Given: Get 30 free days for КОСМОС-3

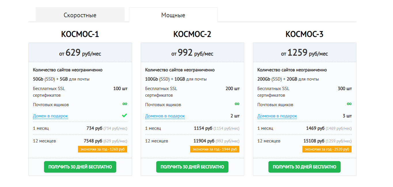Looking at the screenshot, I should coord(304,167).
